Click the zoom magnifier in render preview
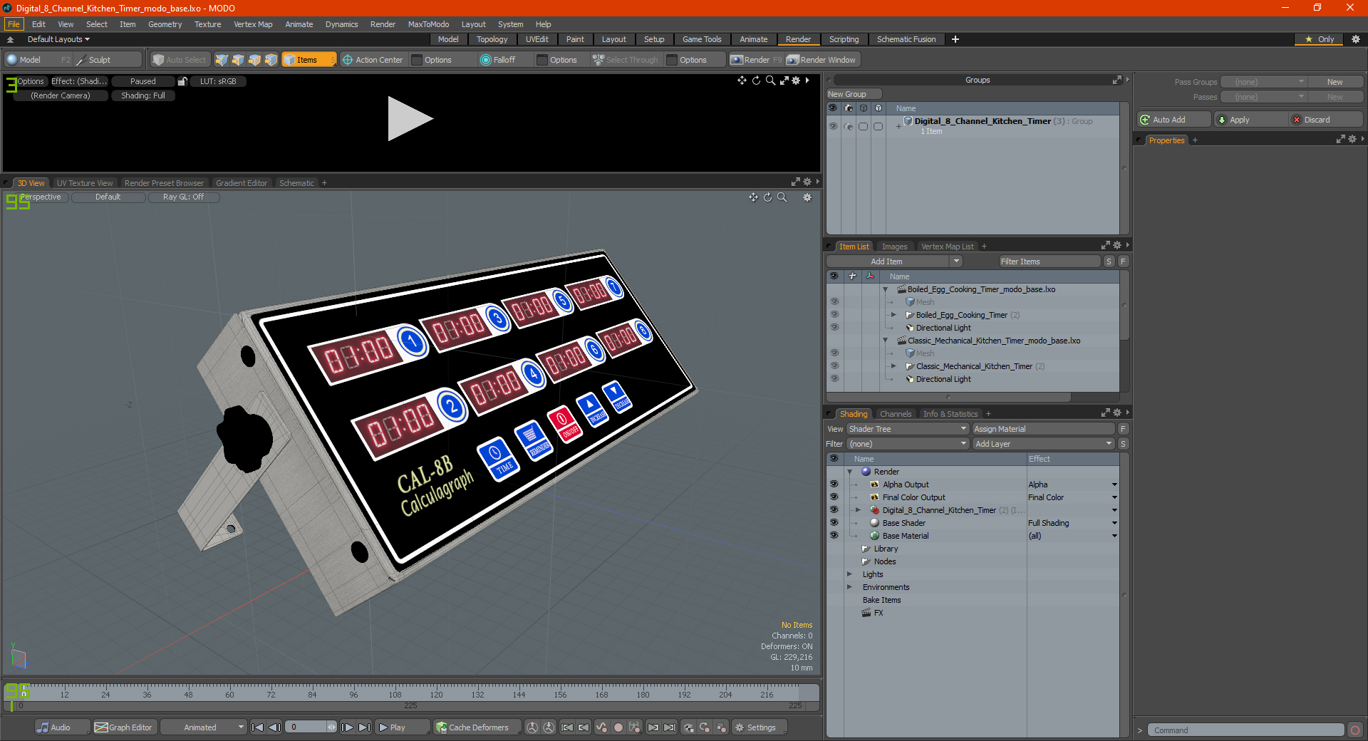Screen dimensions: 1368x741 (x=770, y=81)
